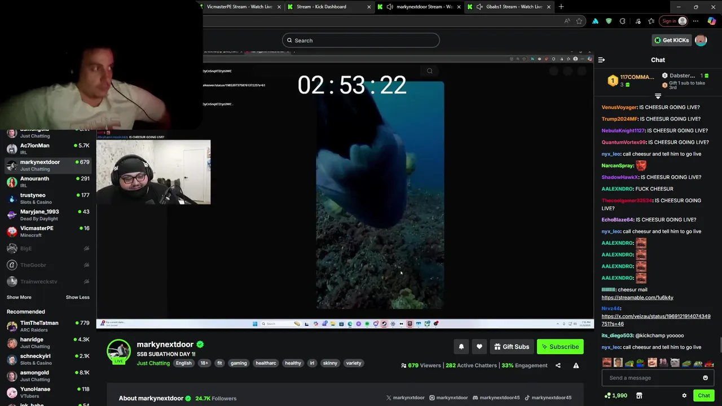Image resolution: width=722 pixels, height=406 pixels.
Task: Click the 1,990 channel points balance
Action: 615,396
